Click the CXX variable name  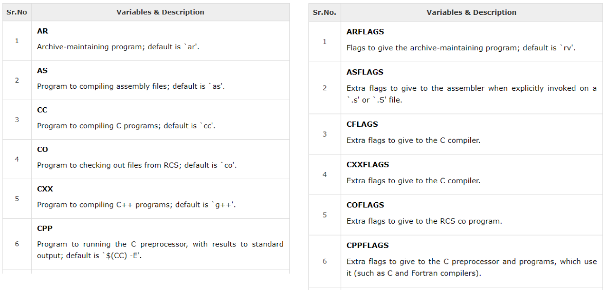[x=45, y=189]
